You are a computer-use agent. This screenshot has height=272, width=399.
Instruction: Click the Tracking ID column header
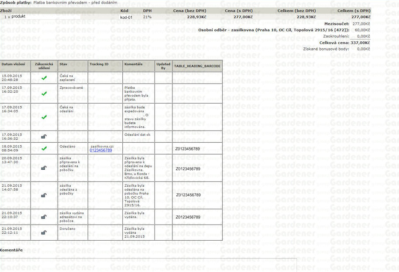(x=99, y=64)
